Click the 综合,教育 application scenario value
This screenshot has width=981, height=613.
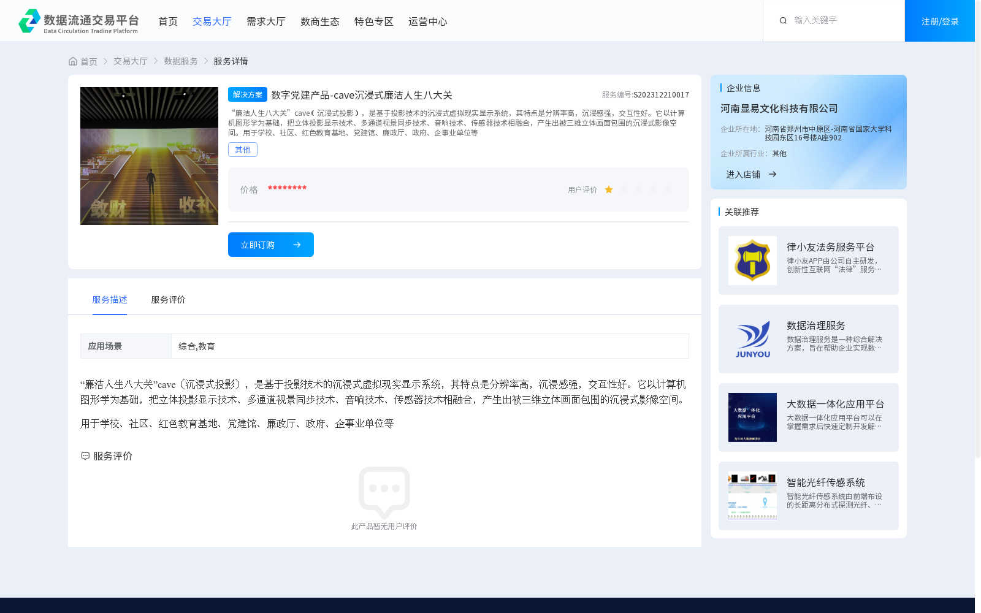pyautogui.click(x=197, y=346)
